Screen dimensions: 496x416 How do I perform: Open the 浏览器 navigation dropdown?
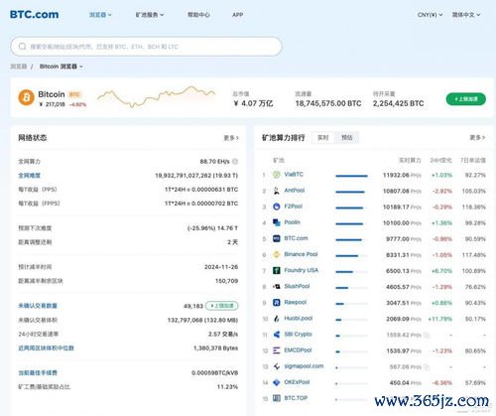tap(100, 15)
